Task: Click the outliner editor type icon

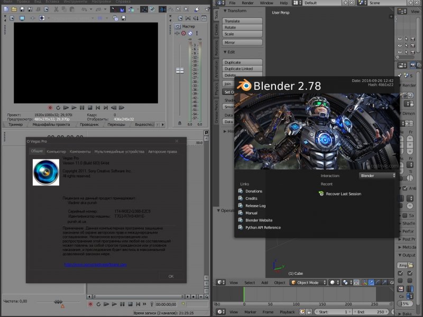Action: (402, 11)
